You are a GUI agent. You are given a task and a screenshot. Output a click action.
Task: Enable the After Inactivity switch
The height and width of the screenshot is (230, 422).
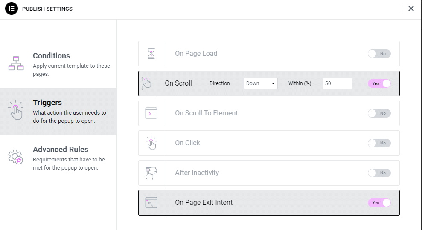click(379, 173)
